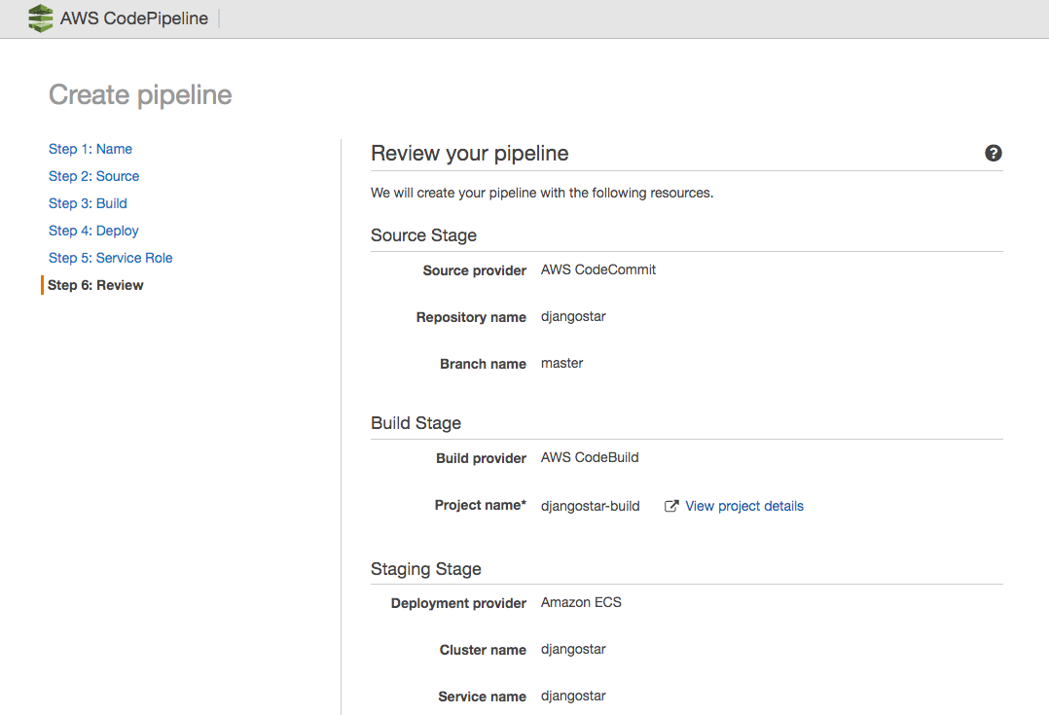Click the AWS CodePipeline logo icon

coord(40,18)
